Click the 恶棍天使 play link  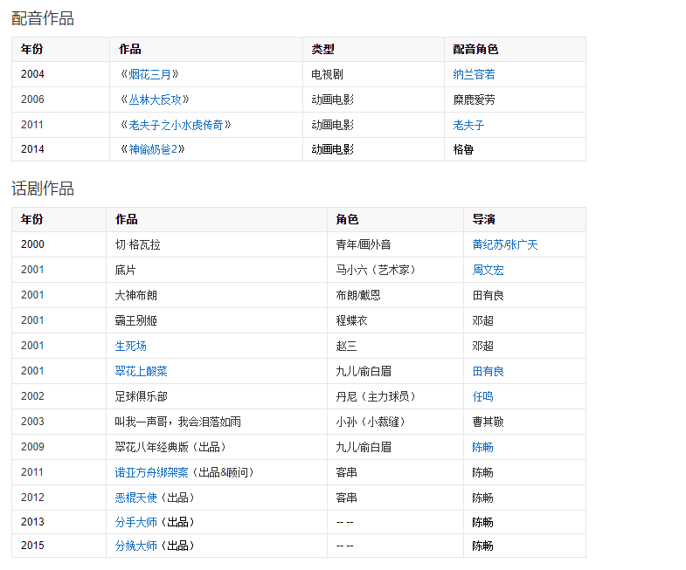tap(136, 498)
